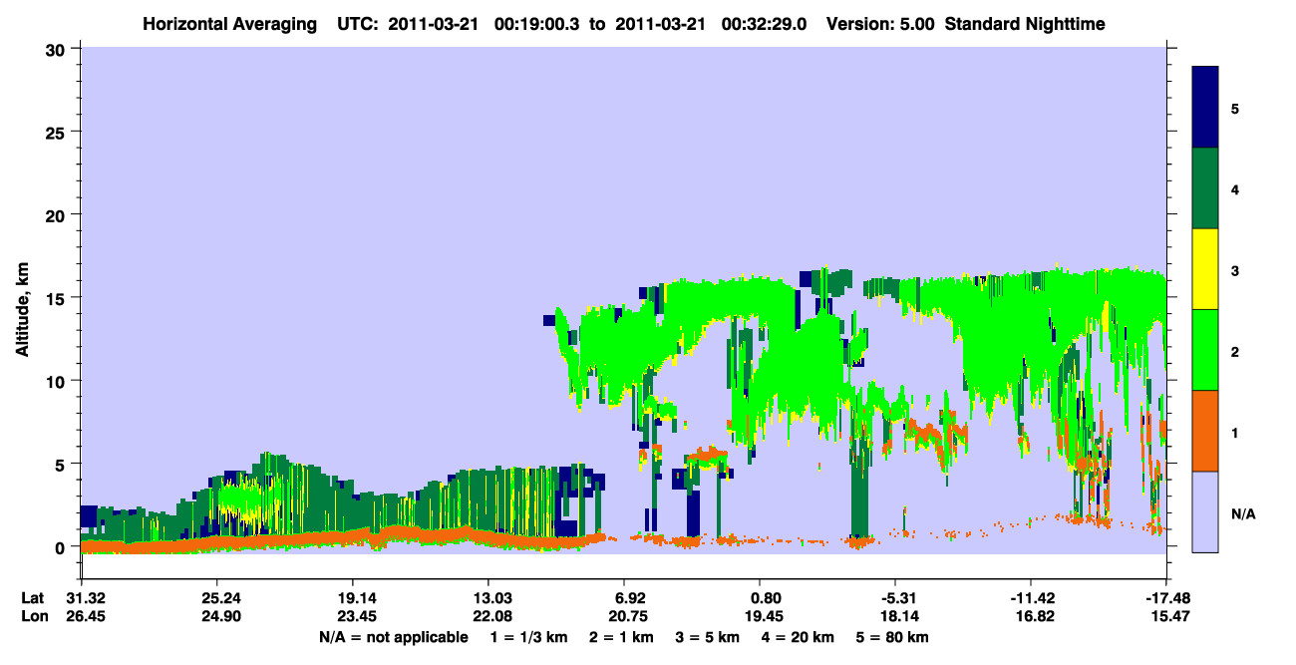
Task: Click the altitude axis tick label 15
Action: (56, 298)
